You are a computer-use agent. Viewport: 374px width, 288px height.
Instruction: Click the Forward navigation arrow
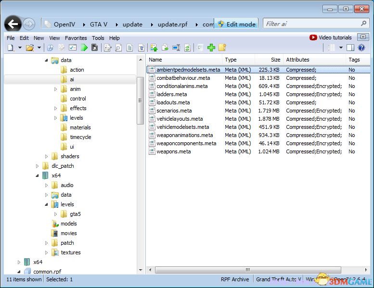(29, 24)
